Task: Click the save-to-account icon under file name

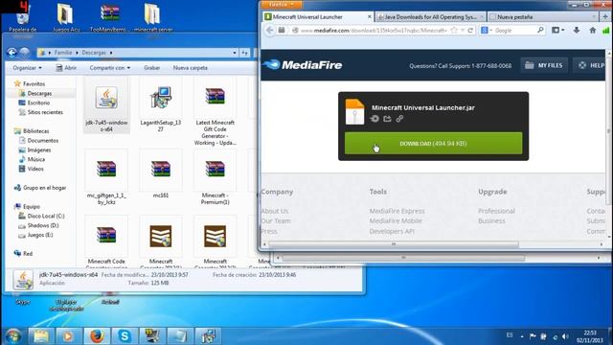Action: click(x=375, y=119)
